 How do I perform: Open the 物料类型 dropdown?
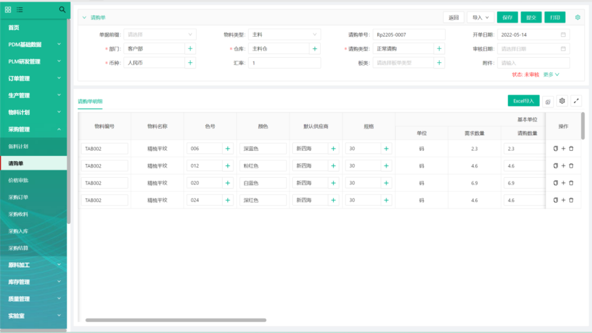click(x=284, y=35)
